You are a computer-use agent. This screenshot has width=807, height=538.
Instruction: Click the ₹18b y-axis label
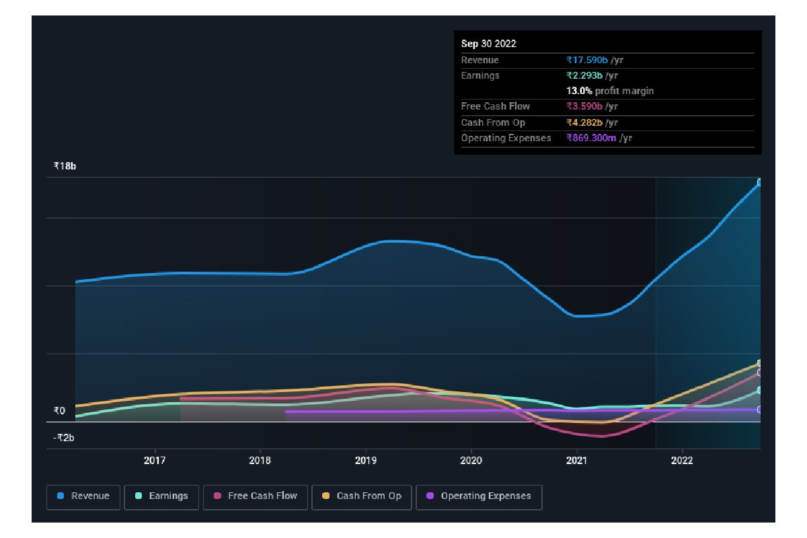click(65, 166)
